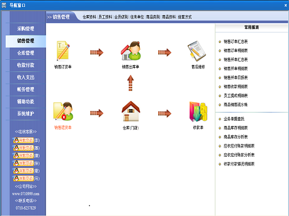Viewport: 289px width, 216px height.
Task: Select 辅助功能 in the sidebar
Action: (x=26, y=102)
